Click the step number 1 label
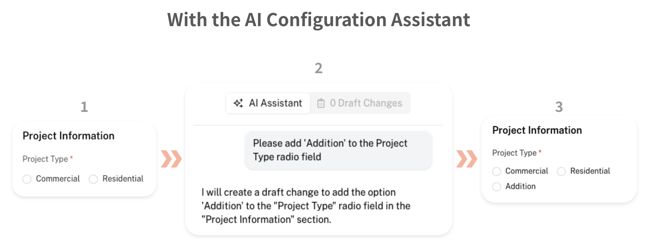This screenshot has width=648, height=243. (84, 107)
